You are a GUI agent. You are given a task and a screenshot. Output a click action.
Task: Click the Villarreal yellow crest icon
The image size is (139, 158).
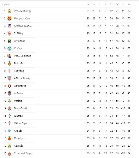pyautogui.click(x=9, y=41)
